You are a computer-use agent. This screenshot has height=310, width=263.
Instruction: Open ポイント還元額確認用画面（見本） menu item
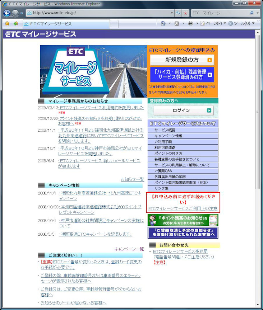(x=183, y=183)
